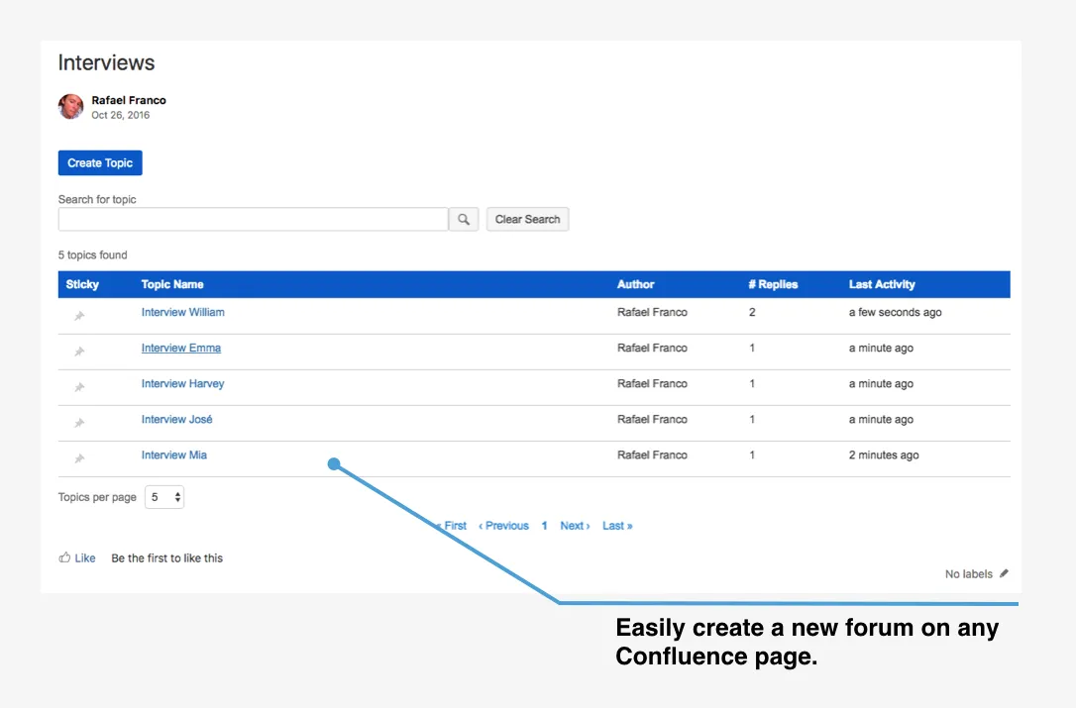
Task: Click 'a few seconds ago' activity cell
Action: click(895, 312)
